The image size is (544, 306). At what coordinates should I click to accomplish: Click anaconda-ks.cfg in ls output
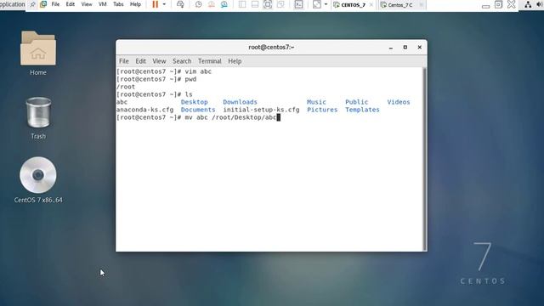click(144, 110)
